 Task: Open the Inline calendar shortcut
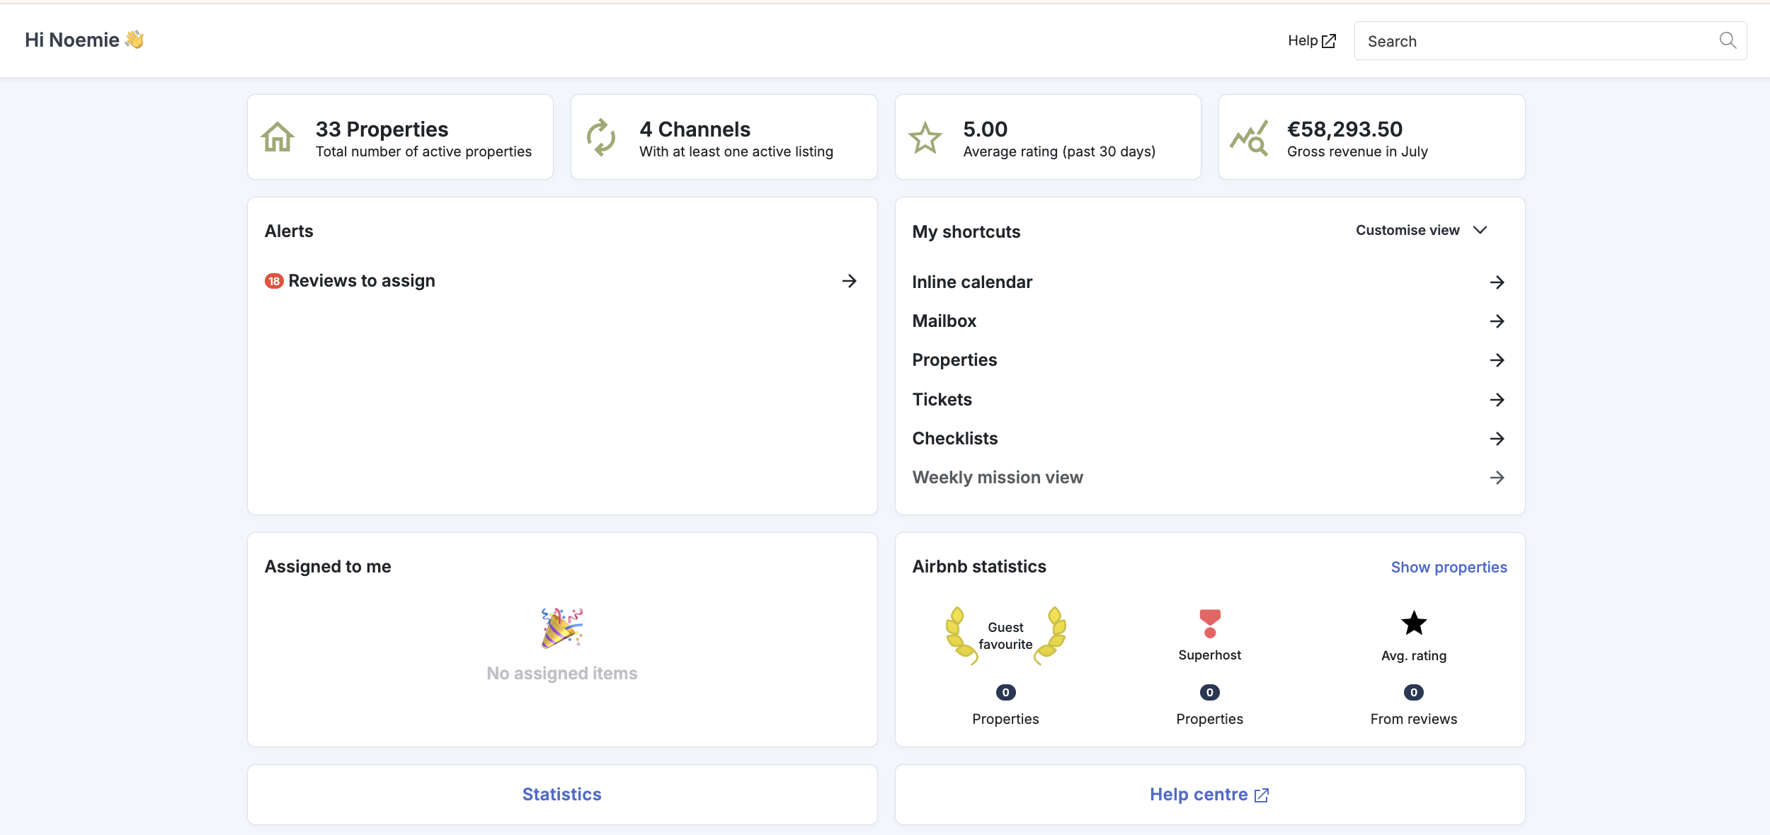pyautogui.click(x=1209, y=282)
